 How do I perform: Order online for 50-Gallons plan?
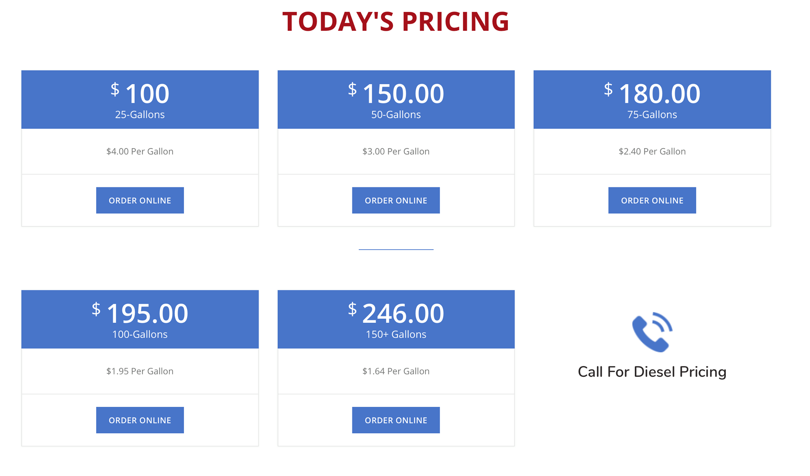click(x=396, y=200)
